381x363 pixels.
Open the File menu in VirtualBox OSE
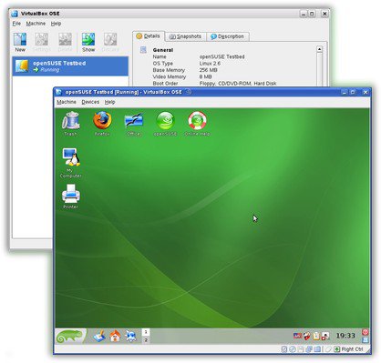[x=16, y=24]
